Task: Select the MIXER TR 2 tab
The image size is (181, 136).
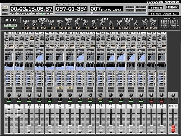Action: click(10, 26)
